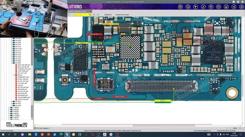Click the window-layout icon in header toolbar
The height and width of the screenshot is (137, 245).
coord(219,7)
